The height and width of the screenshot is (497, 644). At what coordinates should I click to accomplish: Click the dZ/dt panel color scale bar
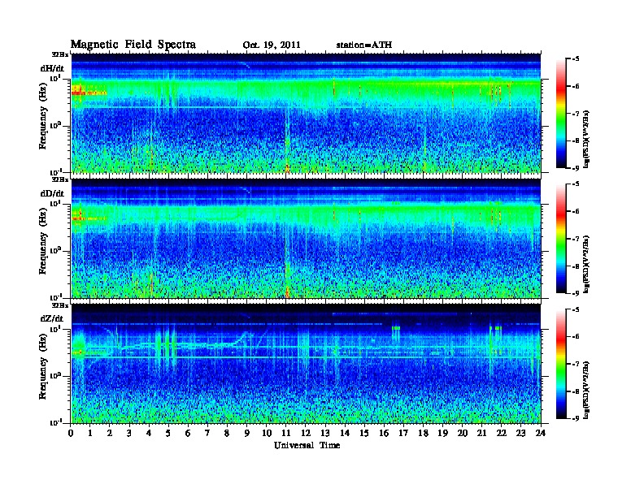tap(561, 363)
